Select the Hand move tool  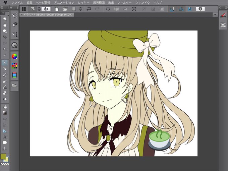pos(5,25)
